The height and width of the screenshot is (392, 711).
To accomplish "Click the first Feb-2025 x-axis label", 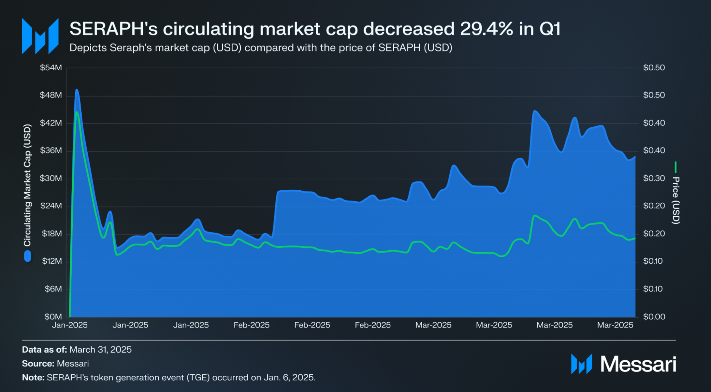I will (x=252, y=325).
